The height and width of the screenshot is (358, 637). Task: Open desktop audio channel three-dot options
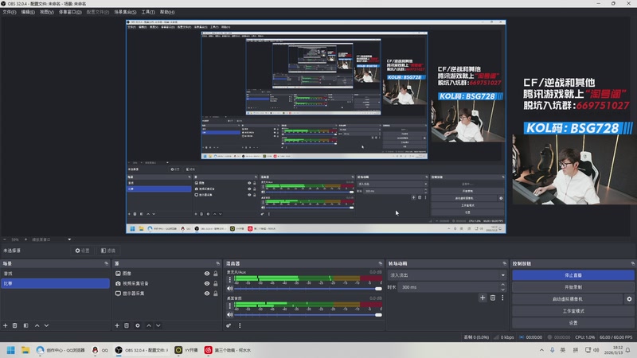[x=230, y=305]
